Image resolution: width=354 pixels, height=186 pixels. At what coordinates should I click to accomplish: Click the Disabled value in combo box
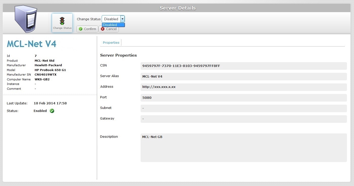click(111, 19)
